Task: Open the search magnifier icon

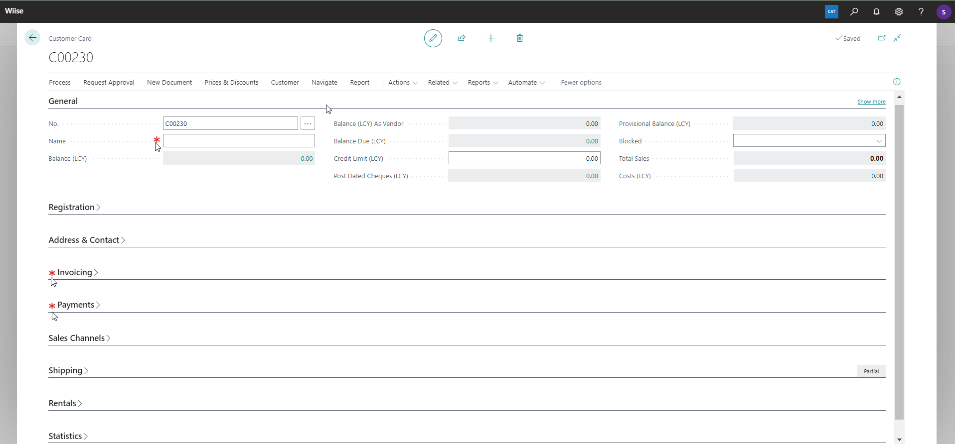Action: click(854, 11)
